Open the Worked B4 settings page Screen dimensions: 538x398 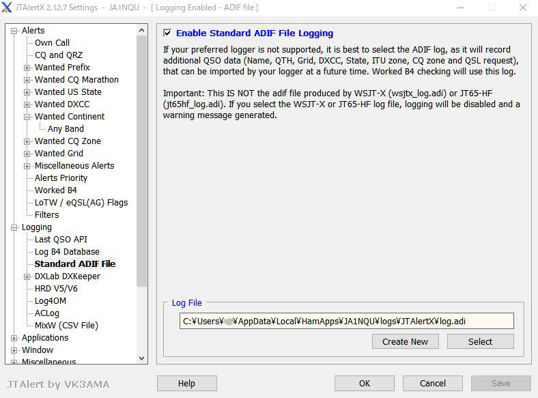point(55,190)
